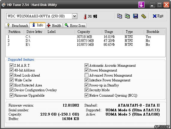Open the Health tab

[x=54, y=25]
